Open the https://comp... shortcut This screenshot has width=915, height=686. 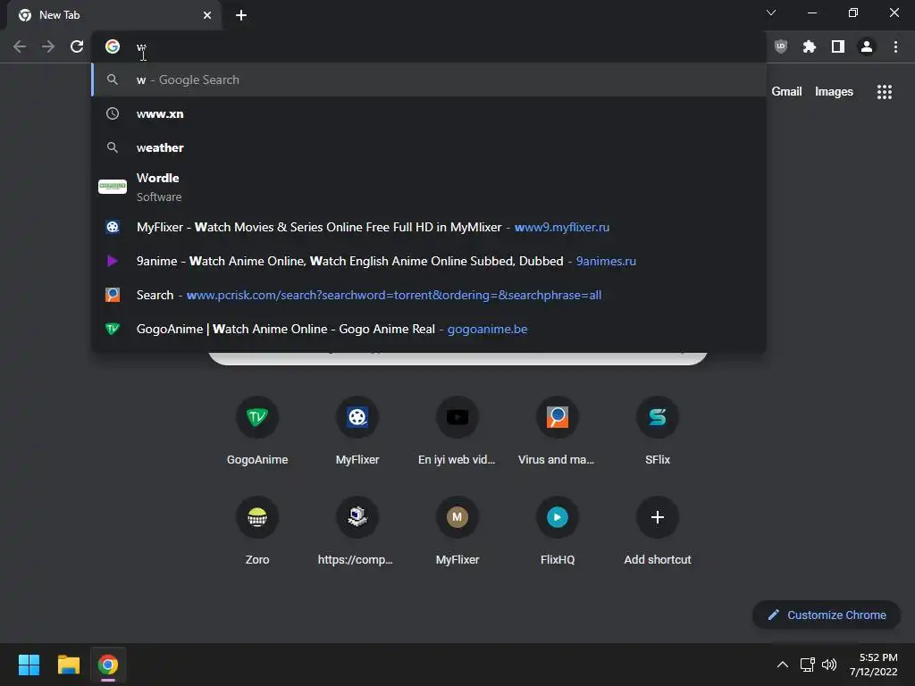[x=357, y=531]
